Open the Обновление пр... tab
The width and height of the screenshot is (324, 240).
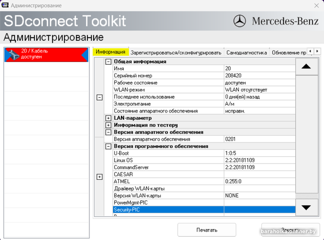(x=289, y=53)
